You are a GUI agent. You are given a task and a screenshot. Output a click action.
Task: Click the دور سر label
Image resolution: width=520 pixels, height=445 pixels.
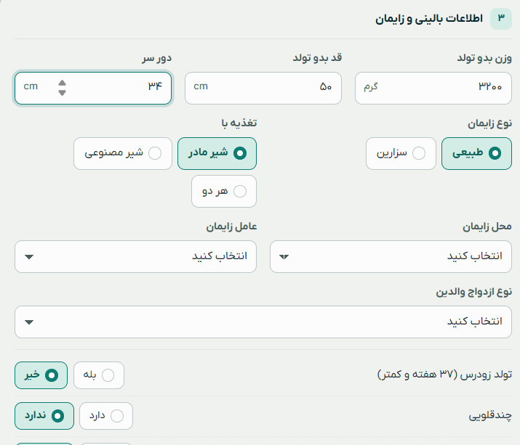(x=157, y=58)
